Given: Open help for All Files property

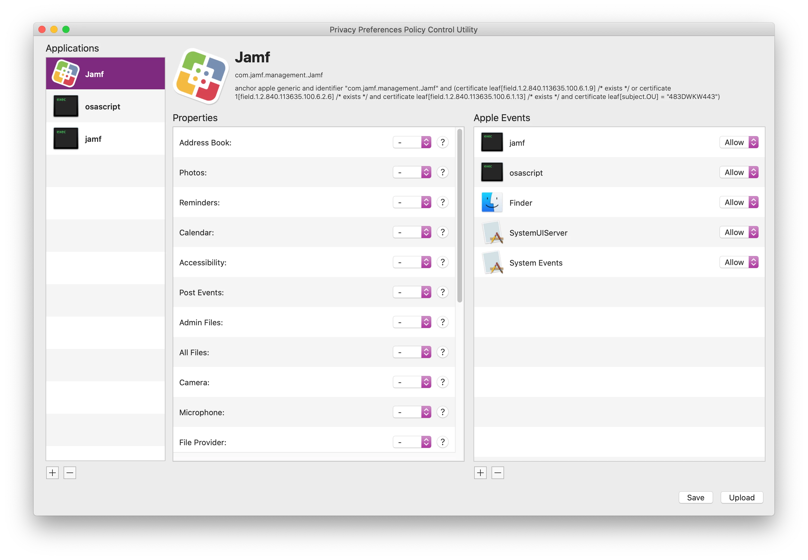Looking at the screenshot, I should [443, 352].
